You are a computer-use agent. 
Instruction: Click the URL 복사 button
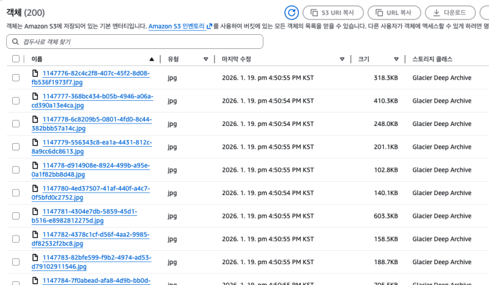tap(393, 12)
